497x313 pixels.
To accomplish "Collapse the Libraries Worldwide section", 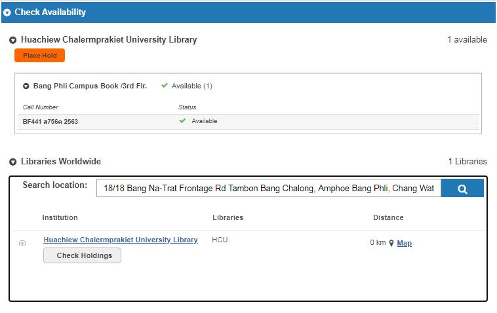I will tap(12, 162).
